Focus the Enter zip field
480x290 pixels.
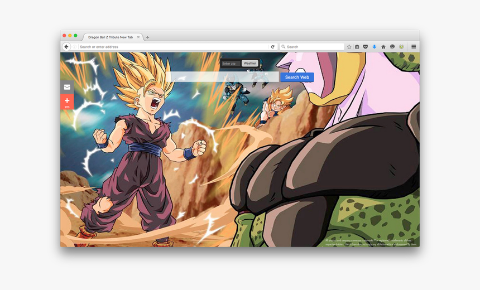231,64
